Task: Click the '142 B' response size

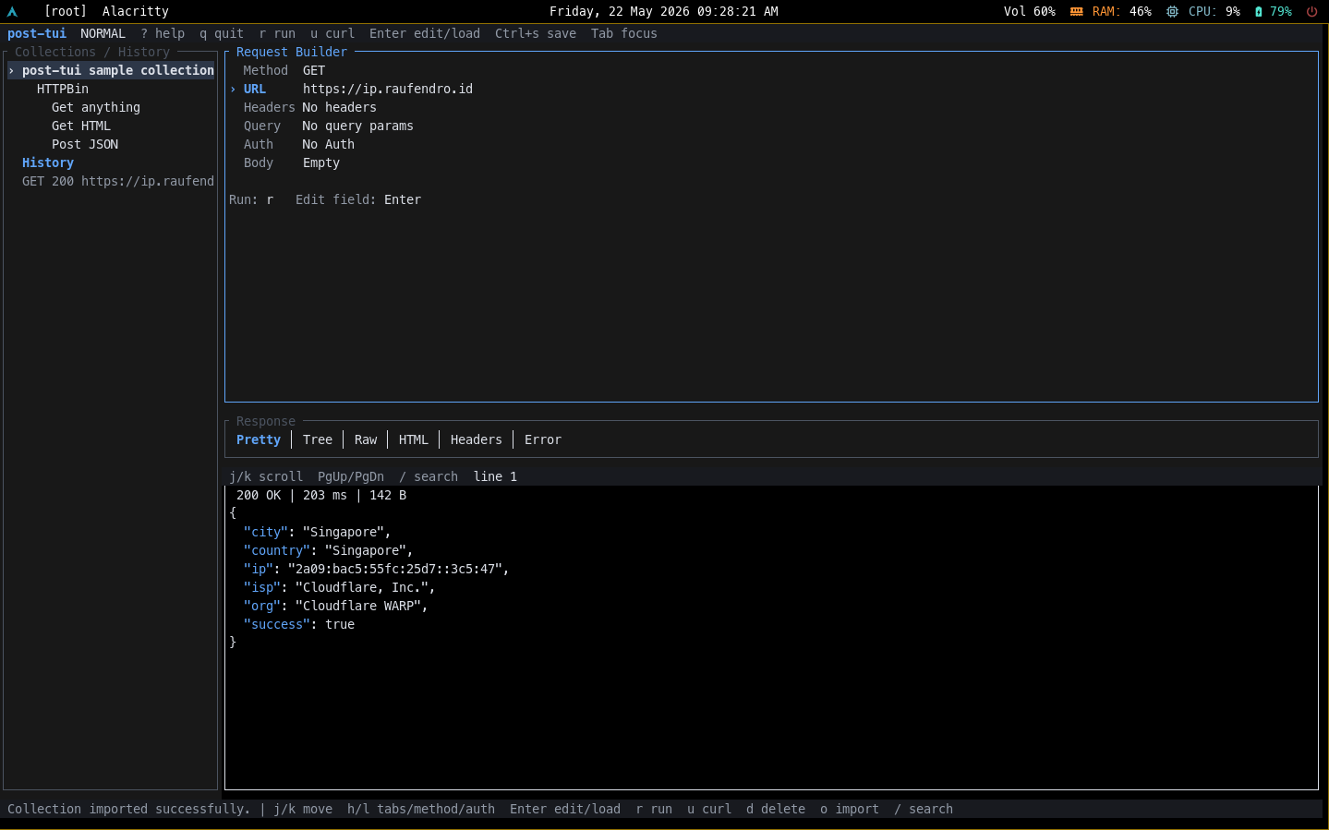Action: 388,496
